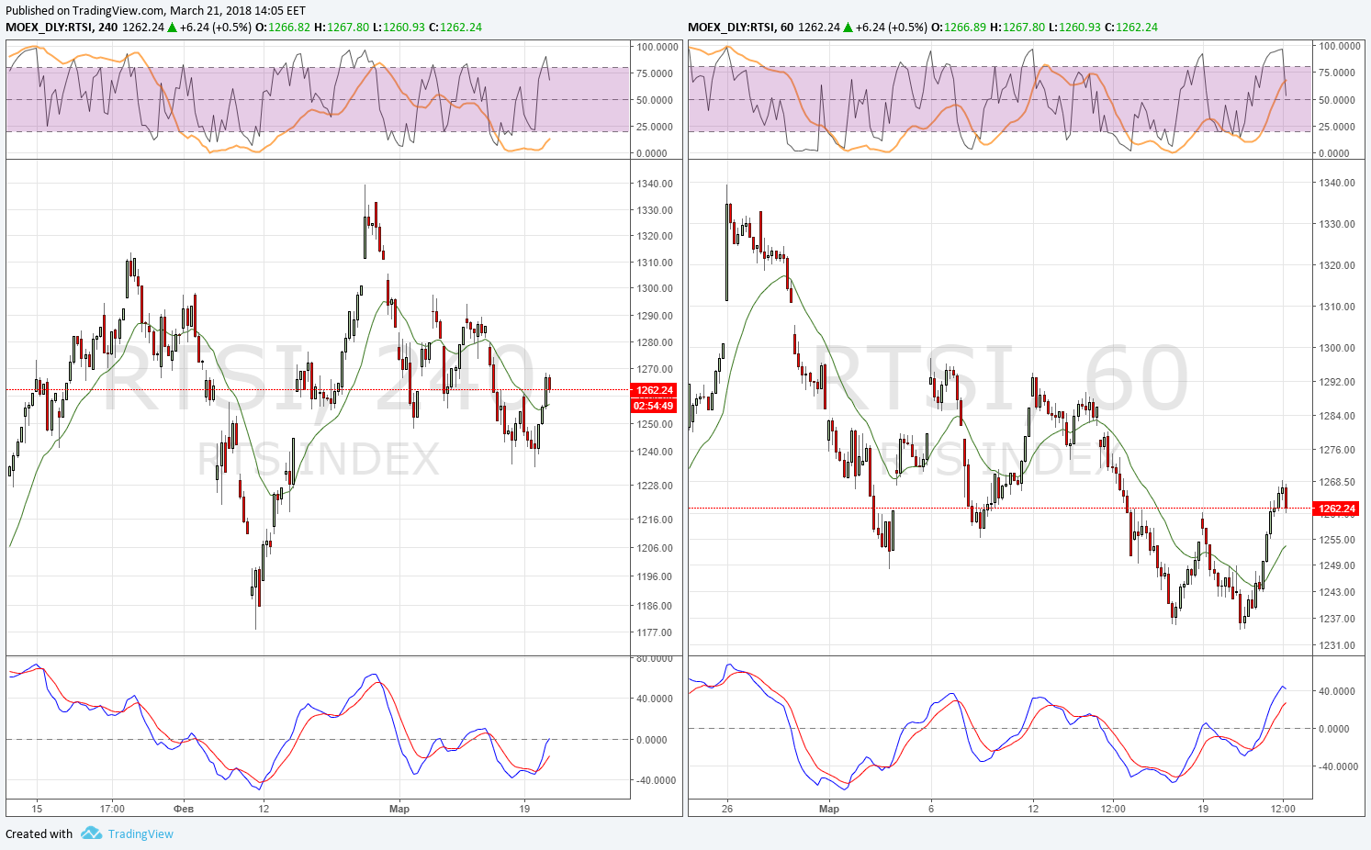Click the 'Фев' date label on time axis
This screenshot has width=1371, height=850.
click(184, 809)
